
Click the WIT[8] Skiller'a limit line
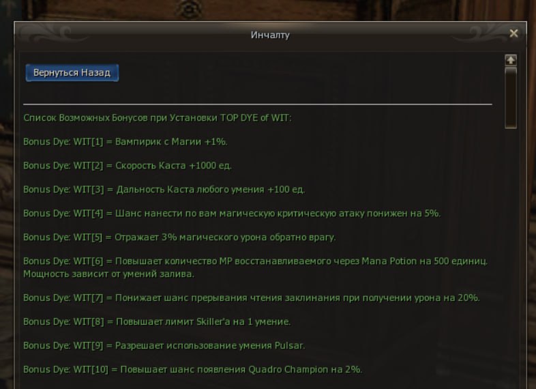coord(157,322)
